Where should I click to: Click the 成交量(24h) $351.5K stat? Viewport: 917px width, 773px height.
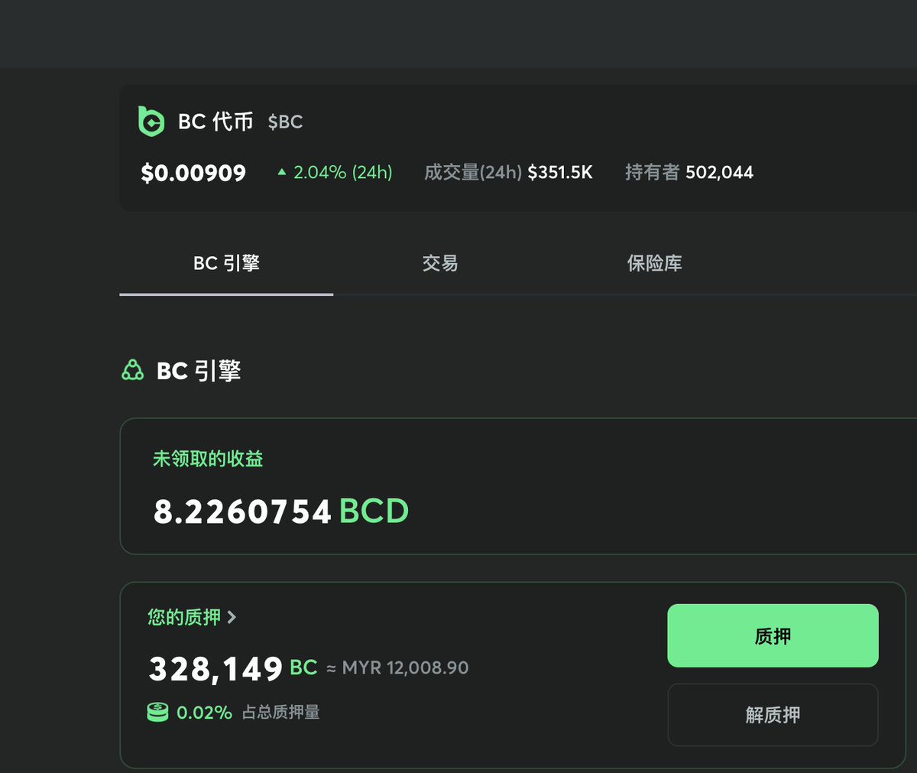pyautogui.click(x=508, y=173)
